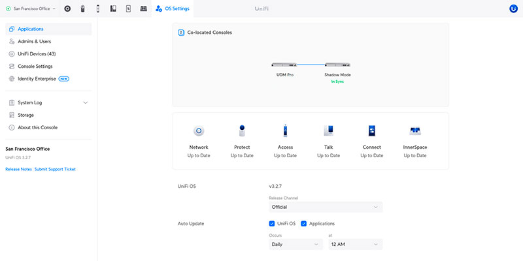Select the UDM Pro console device

click(x=284, y=65)
